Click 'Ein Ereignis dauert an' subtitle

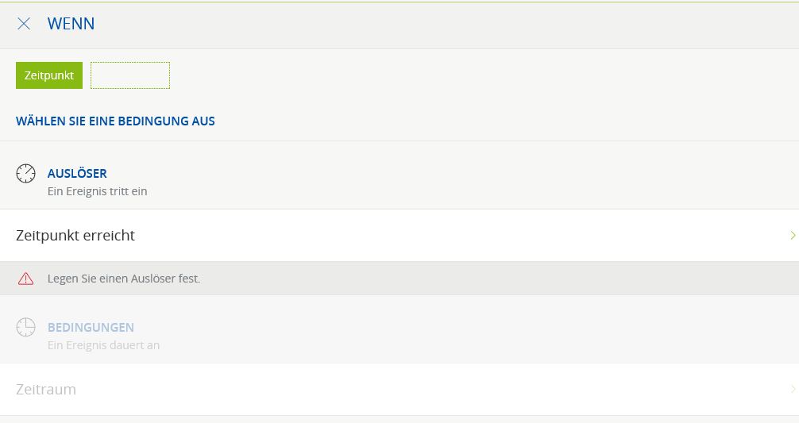pos(103,345)
